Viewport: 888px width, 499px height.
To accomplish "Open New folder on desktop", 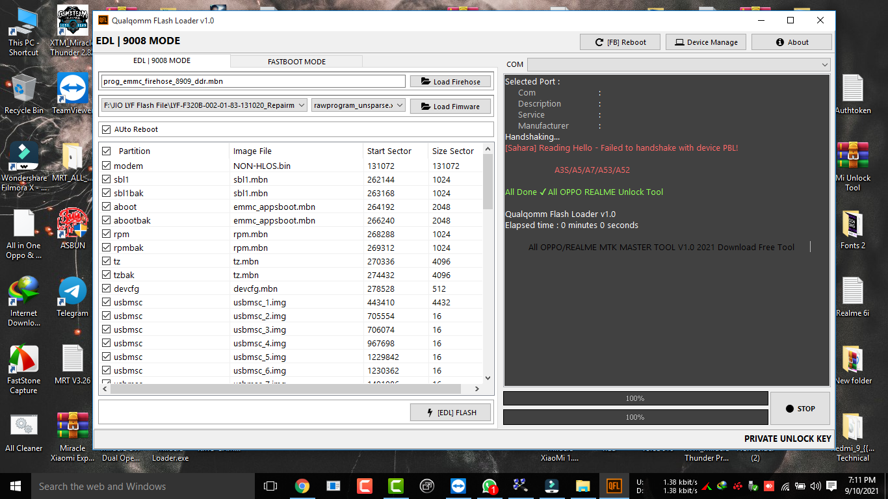I will pos(852,365).
